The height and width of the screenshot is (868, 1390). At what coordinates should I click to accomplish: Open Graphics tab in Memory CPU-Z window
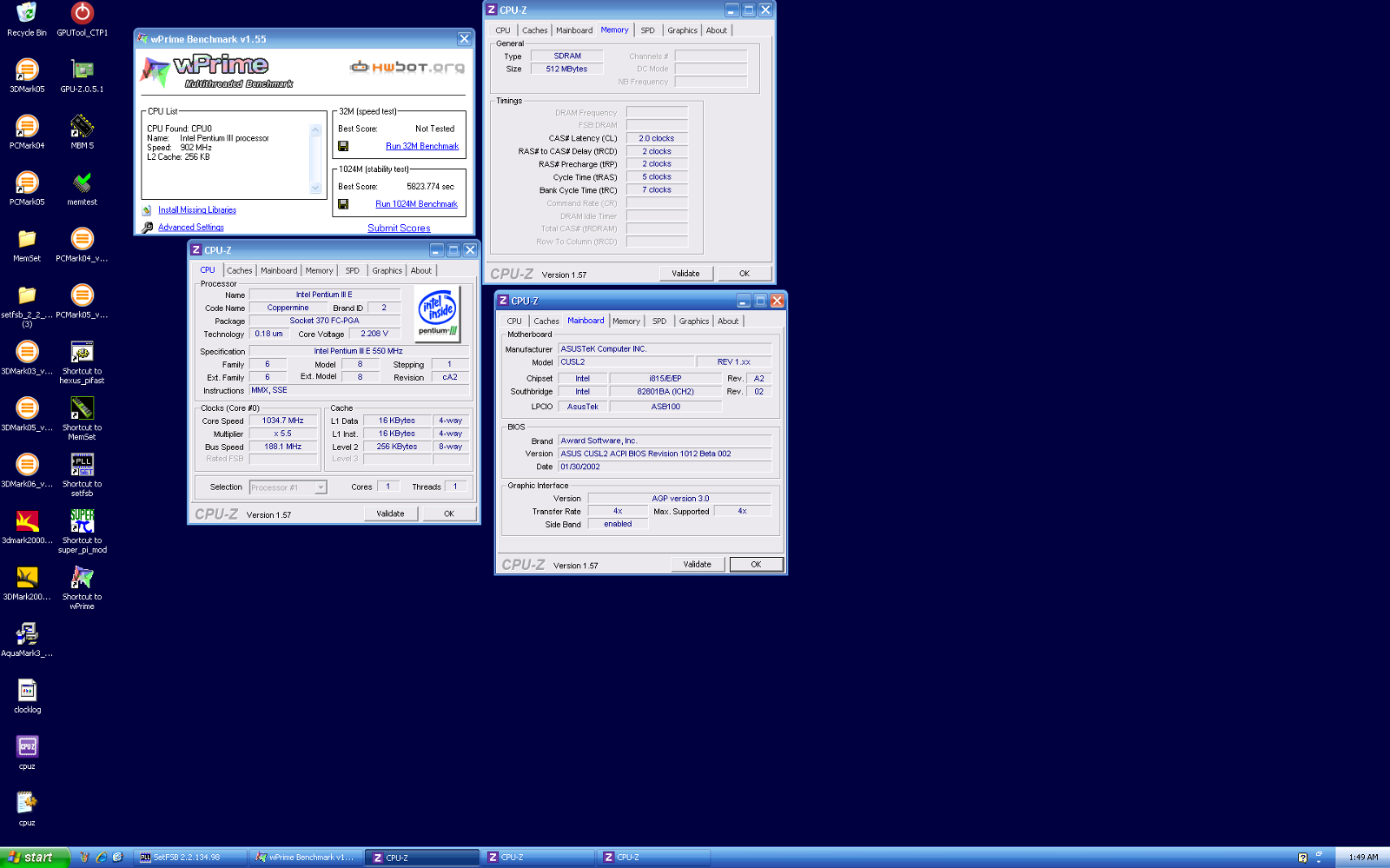(x=682, y=30)
